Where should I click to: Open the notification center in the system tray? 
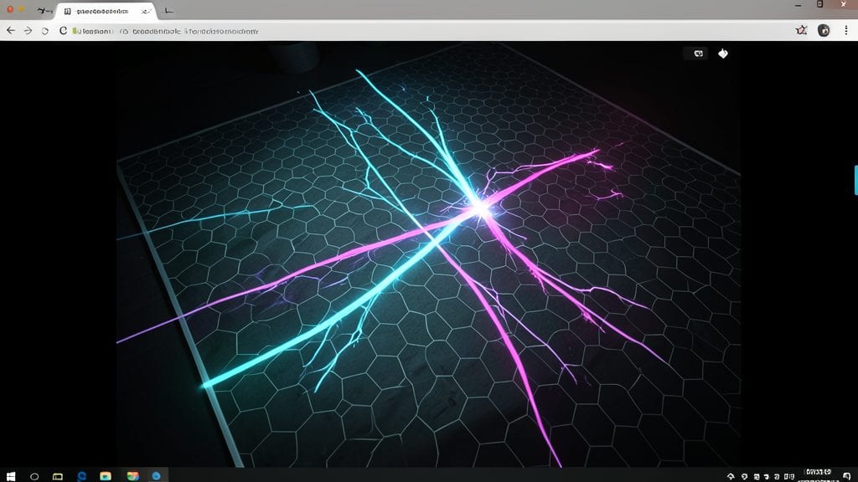847,476
